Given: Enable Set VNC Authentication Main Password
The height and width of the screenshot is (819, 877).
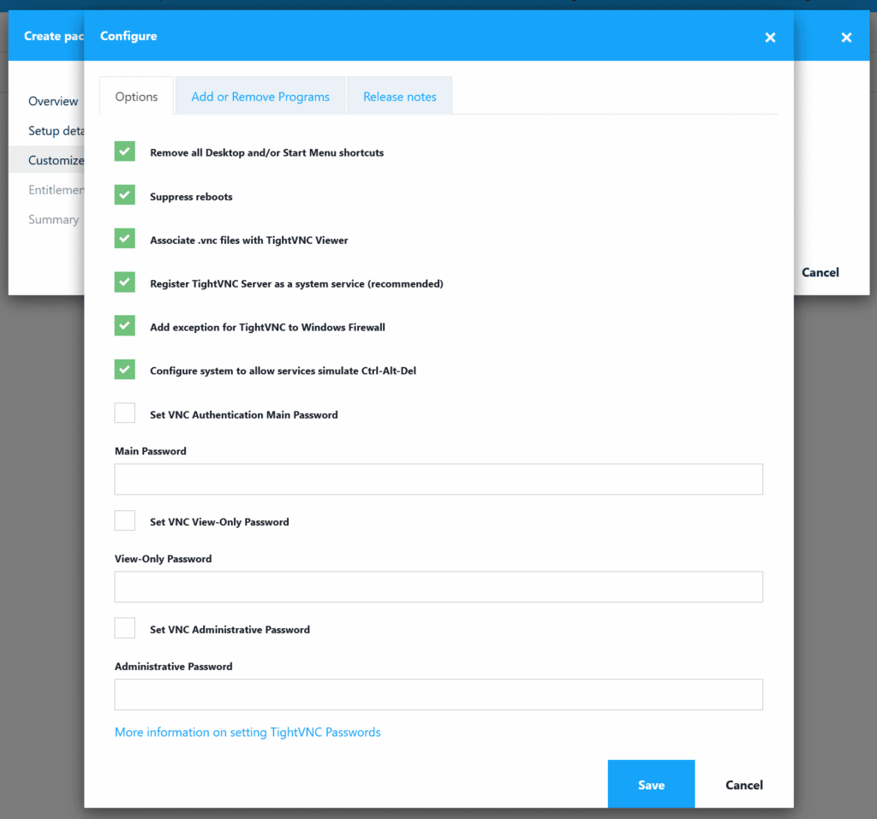Looking at the screenshot, I should (125, 413).
